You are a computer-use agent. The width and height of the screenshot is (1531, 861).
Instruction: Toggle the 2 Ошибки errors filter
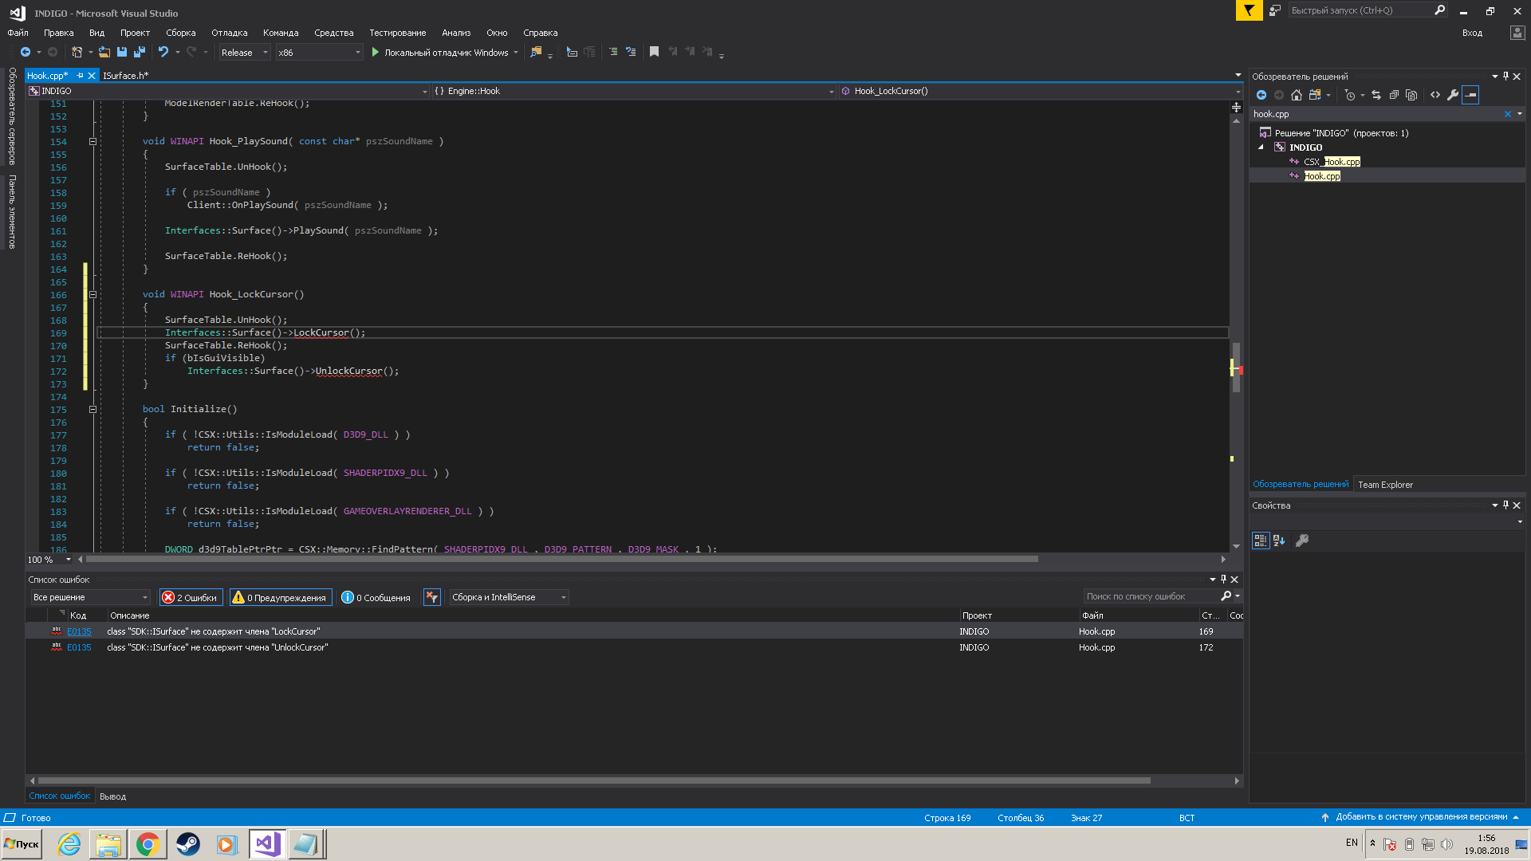(x=191, y=597)
